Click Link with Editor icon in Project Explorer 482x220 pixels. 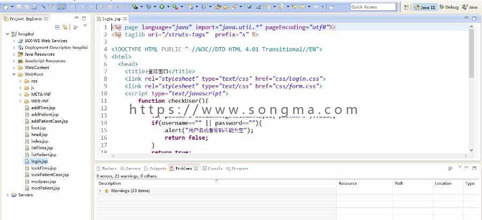tap(65, 27)
